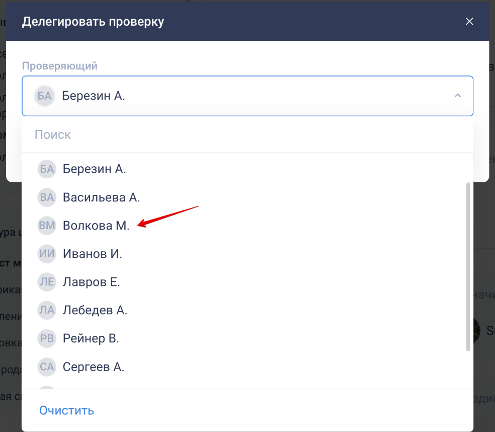The height and width of the screenshot is (432, 495).
Task: Click the ВА avatar for Васильева А.
Action: pos(47,197)
